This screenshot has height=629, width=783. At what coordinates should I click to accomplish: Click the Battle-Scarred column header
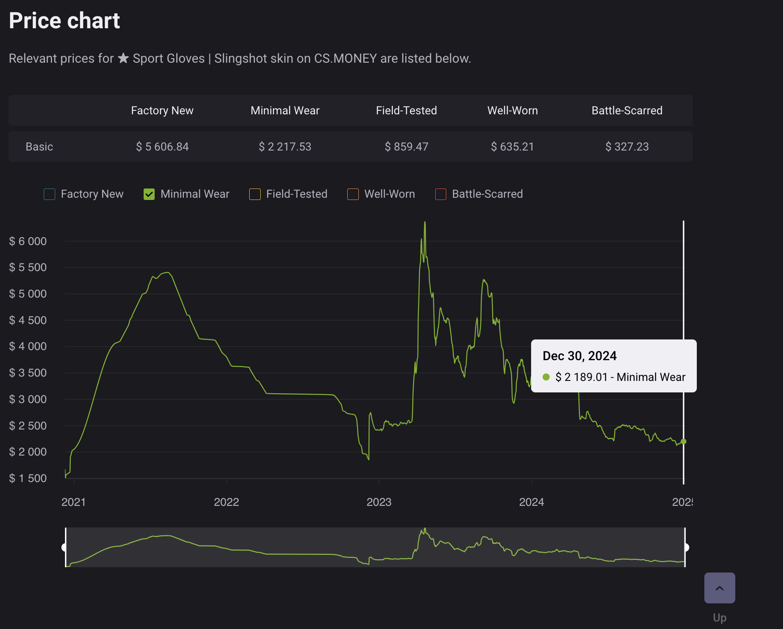(627, 110)
